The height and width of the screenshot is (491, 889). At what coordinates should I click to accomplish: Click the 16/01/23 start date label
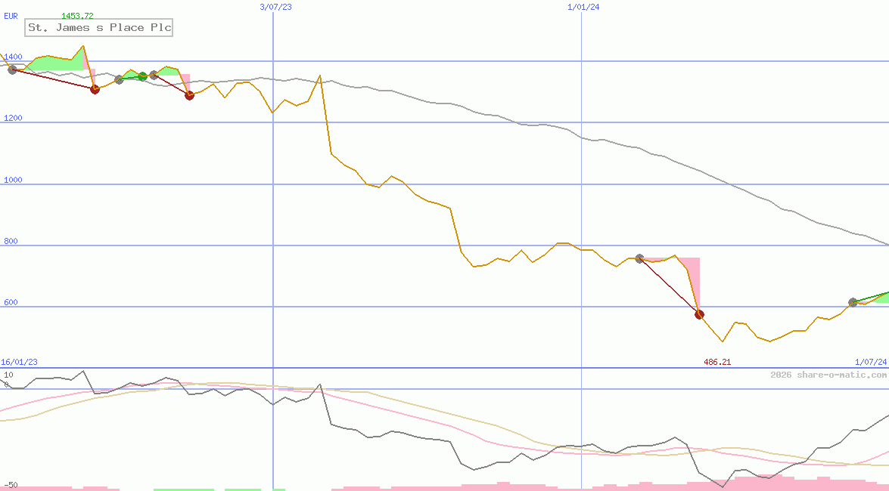[x=19, y=362]
